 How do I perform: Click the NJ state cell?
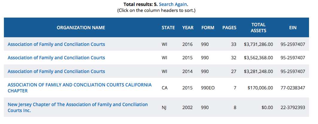click(x=165, y=108)
